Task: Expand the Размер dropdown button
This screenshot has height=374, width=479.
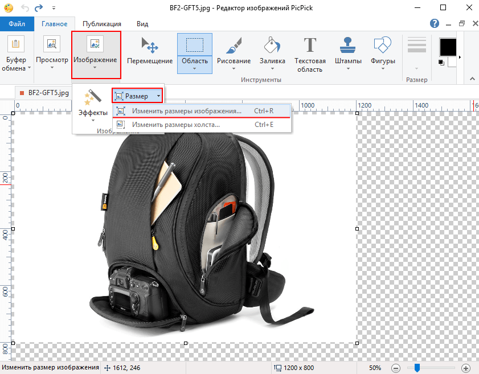Action: (x=137, y=96)
